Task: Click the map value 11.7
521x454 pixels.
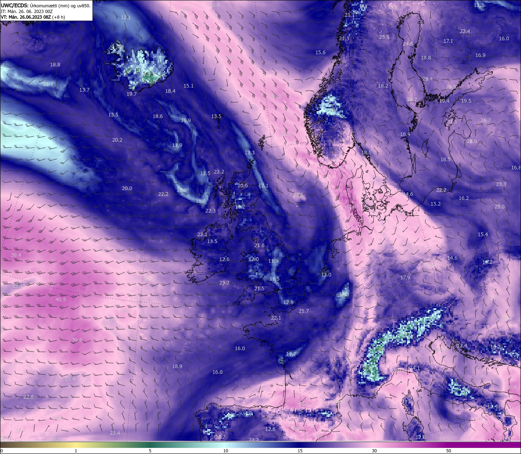Action: coord(291,354)
